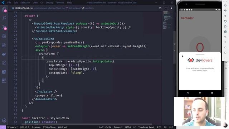The image size is (229, 129).
Task: Tap the Android back navigation button on phone
Action: (187, 93)
